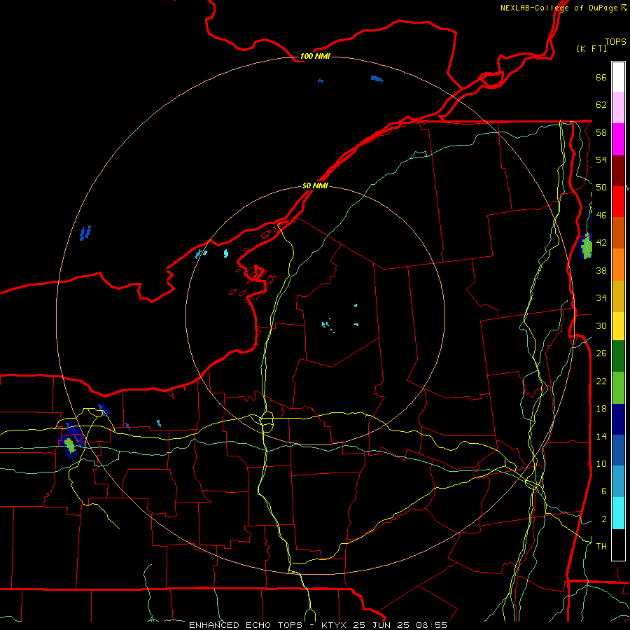Click the legend value '10'
This screenshot has height=630, width=630.
click(601, 463)
